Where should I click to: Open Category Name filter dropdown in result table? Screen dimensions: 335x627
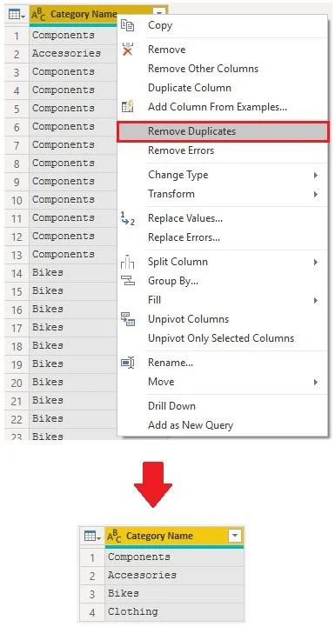pos(235,536)
